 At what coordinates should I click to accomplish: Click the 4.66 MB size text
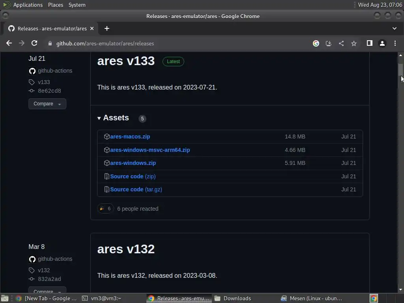tap(295, 150)
